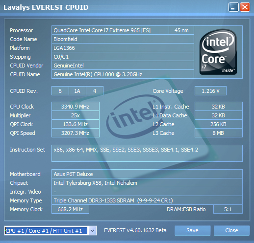Click the Intel Core i7 inside logo

pyautogui.click(x=218, y=52)
